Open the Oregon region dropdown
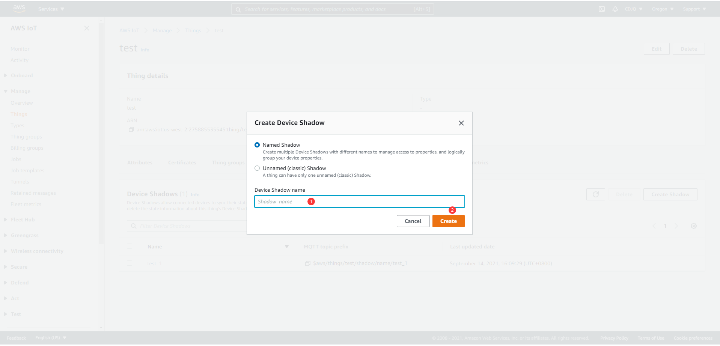 pyautogui.click(x=663, y=9)
